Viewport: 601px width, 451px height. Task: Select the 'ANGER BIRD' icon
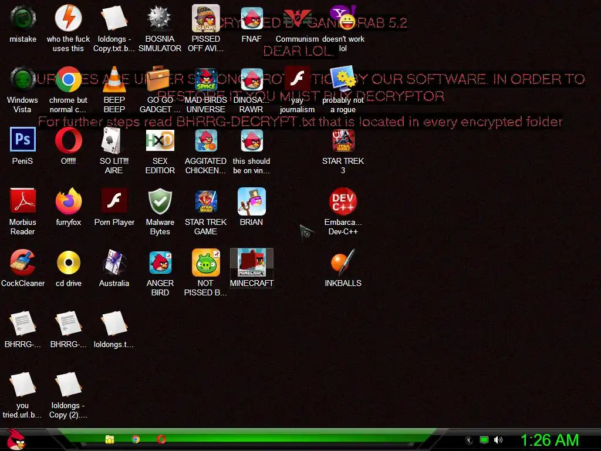160,262
